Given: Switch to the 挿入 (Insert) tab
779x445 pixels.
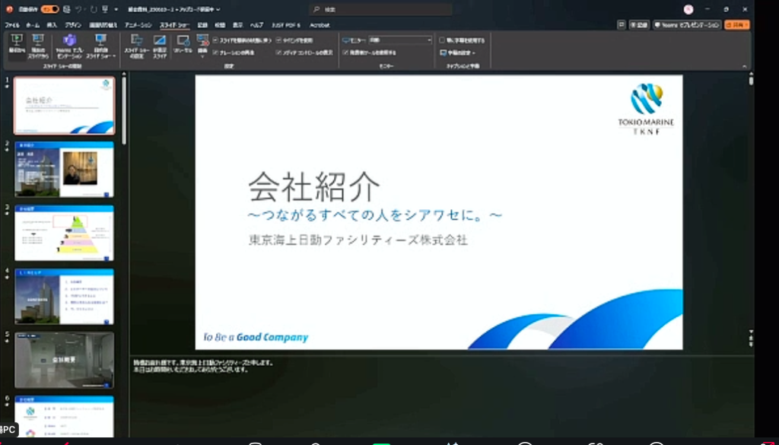Looking at the screenshot, I should pos(52,25).
